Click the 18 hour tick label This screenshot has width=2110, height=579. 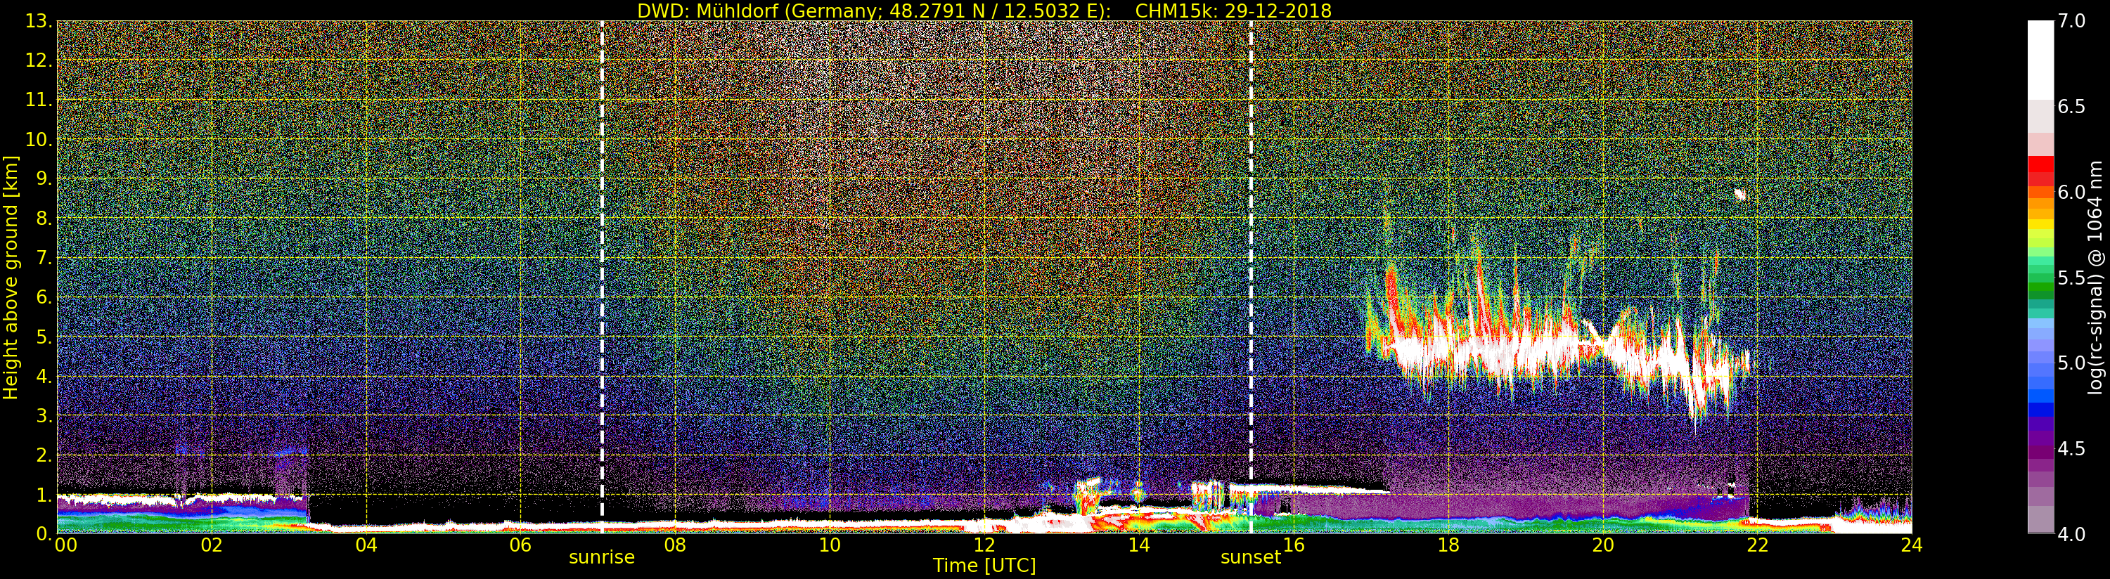(1448, 545)
